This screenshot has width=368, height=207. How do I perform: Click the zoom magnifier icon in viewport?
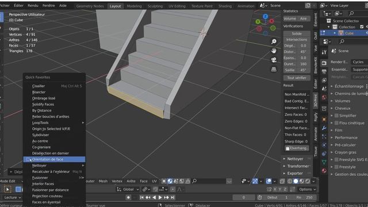[x=274, y=41]
